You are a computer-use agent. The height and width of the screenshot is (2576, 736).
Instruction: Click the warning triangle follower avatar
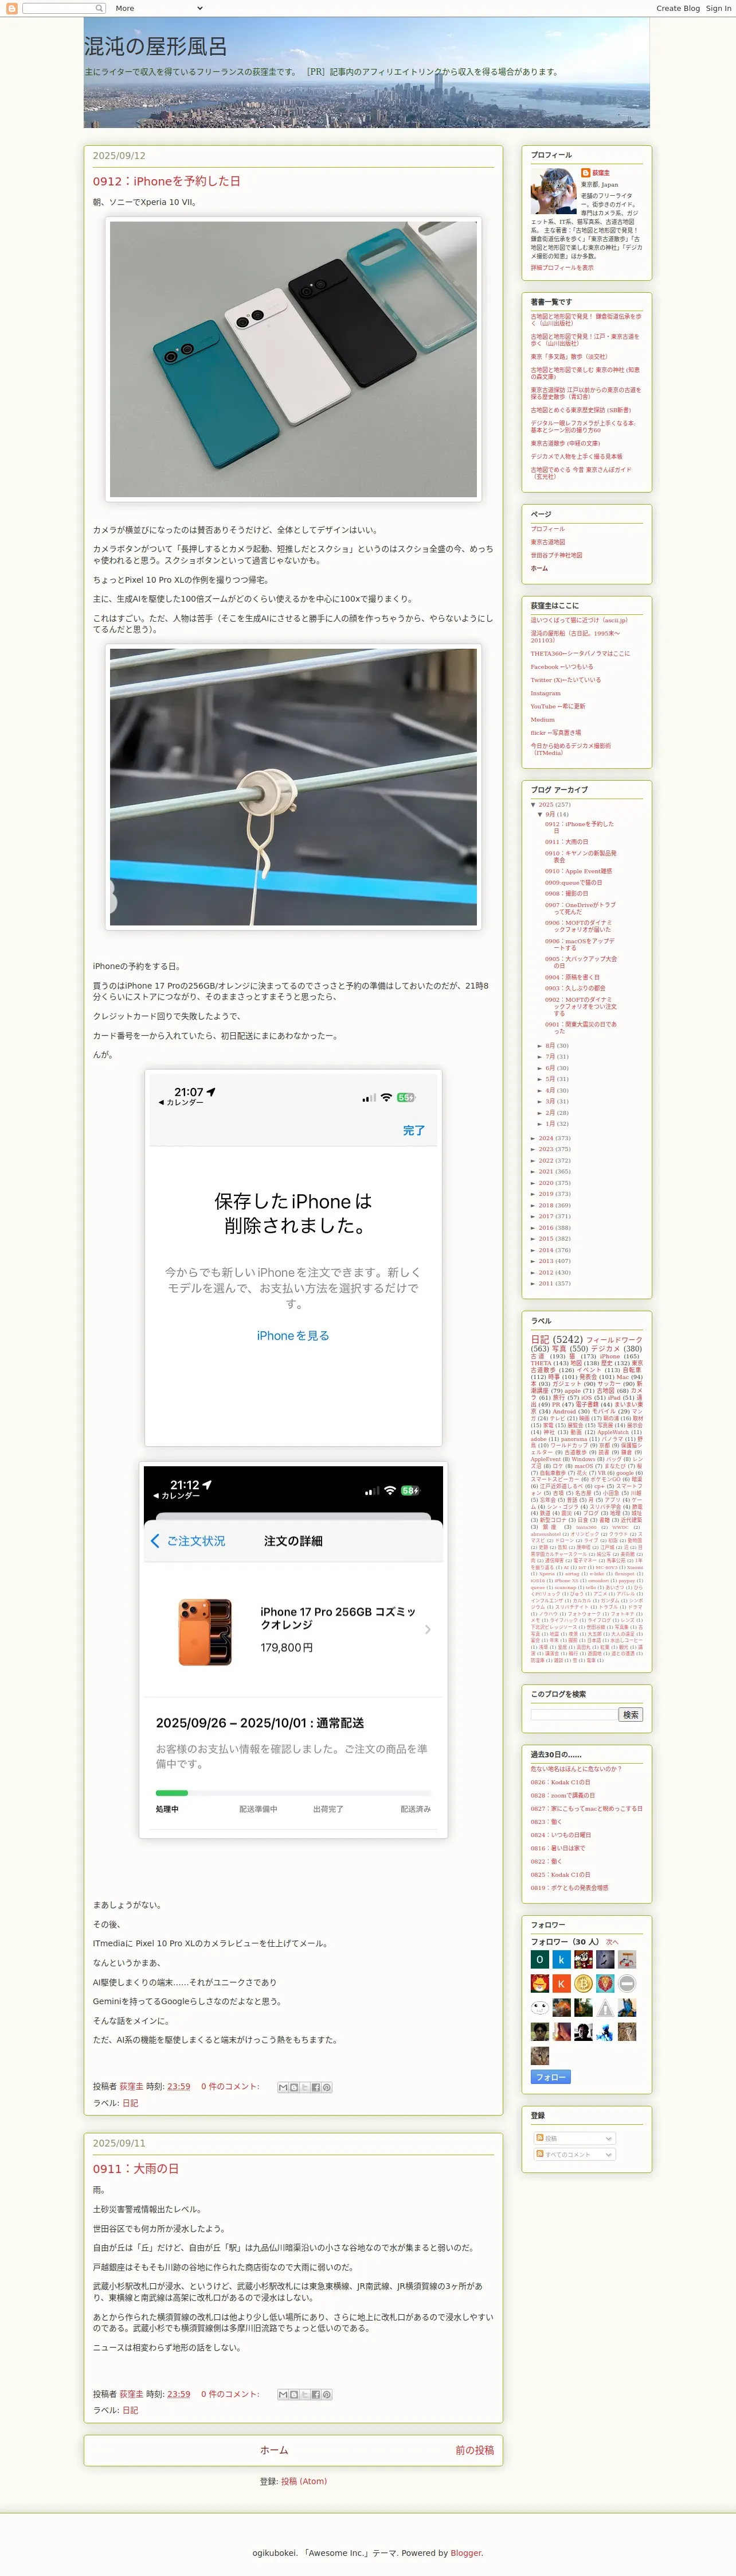tap(605, 2007)
